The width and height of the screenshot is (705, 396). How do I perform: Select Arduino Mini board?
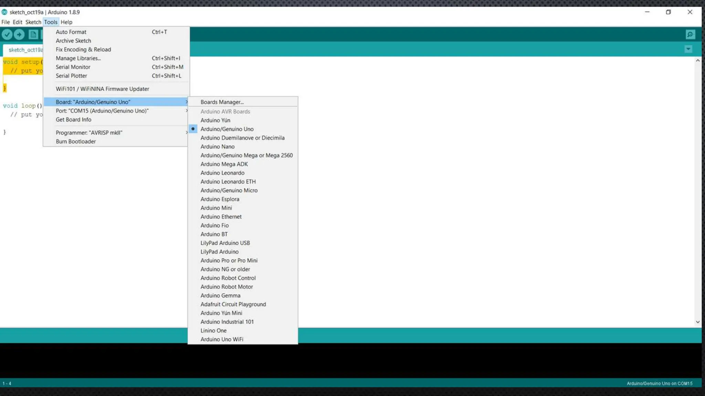(x=243, y=208)
